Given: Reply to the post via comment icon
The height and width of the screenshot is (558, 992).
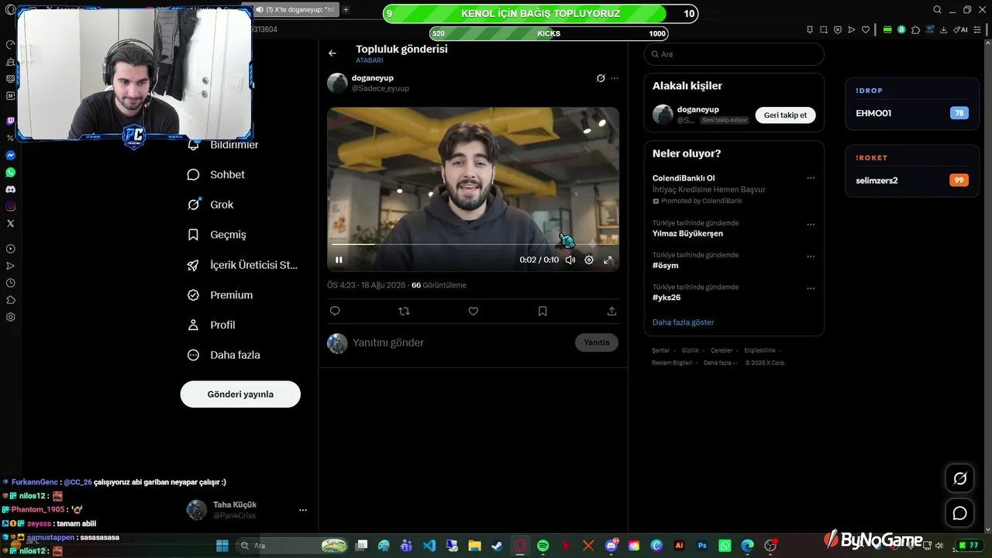Looking at the screenshot, I should point(335,311).
